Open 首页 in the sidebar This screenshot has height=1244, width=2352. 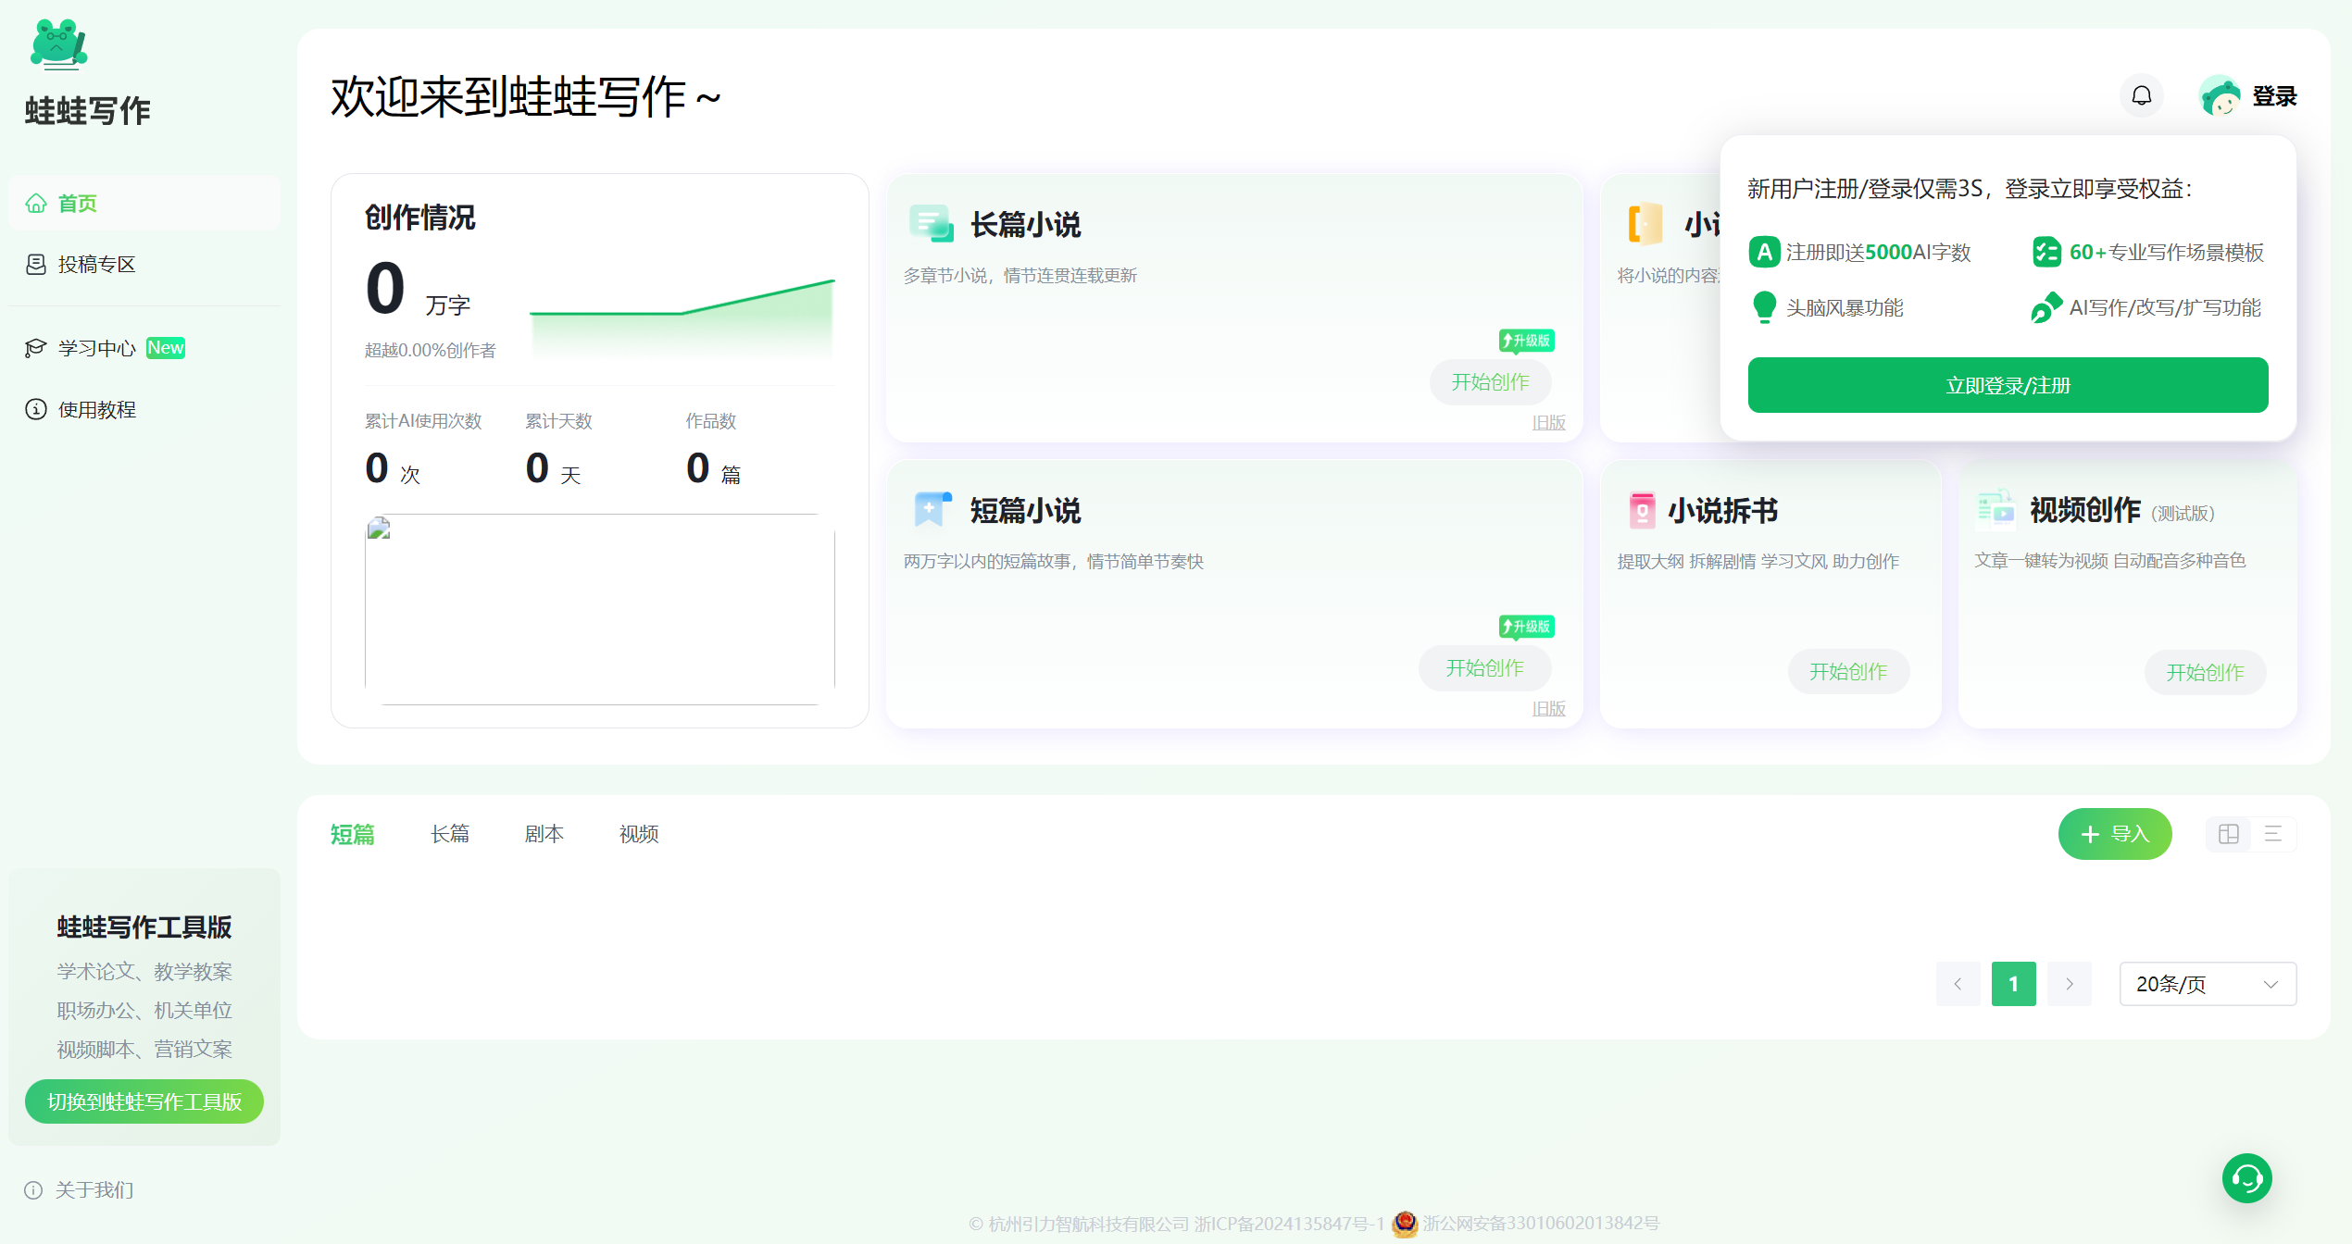(144, 203)
